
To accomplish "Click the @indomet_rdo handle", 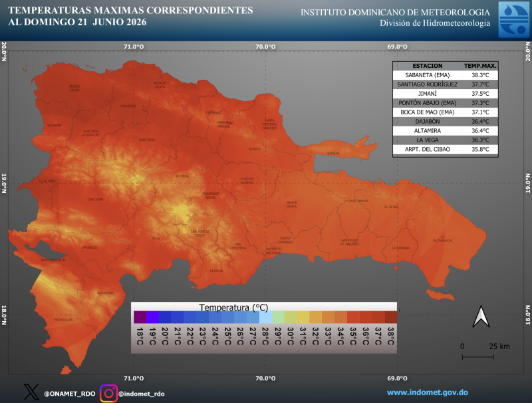I will [x=142, y=394].
